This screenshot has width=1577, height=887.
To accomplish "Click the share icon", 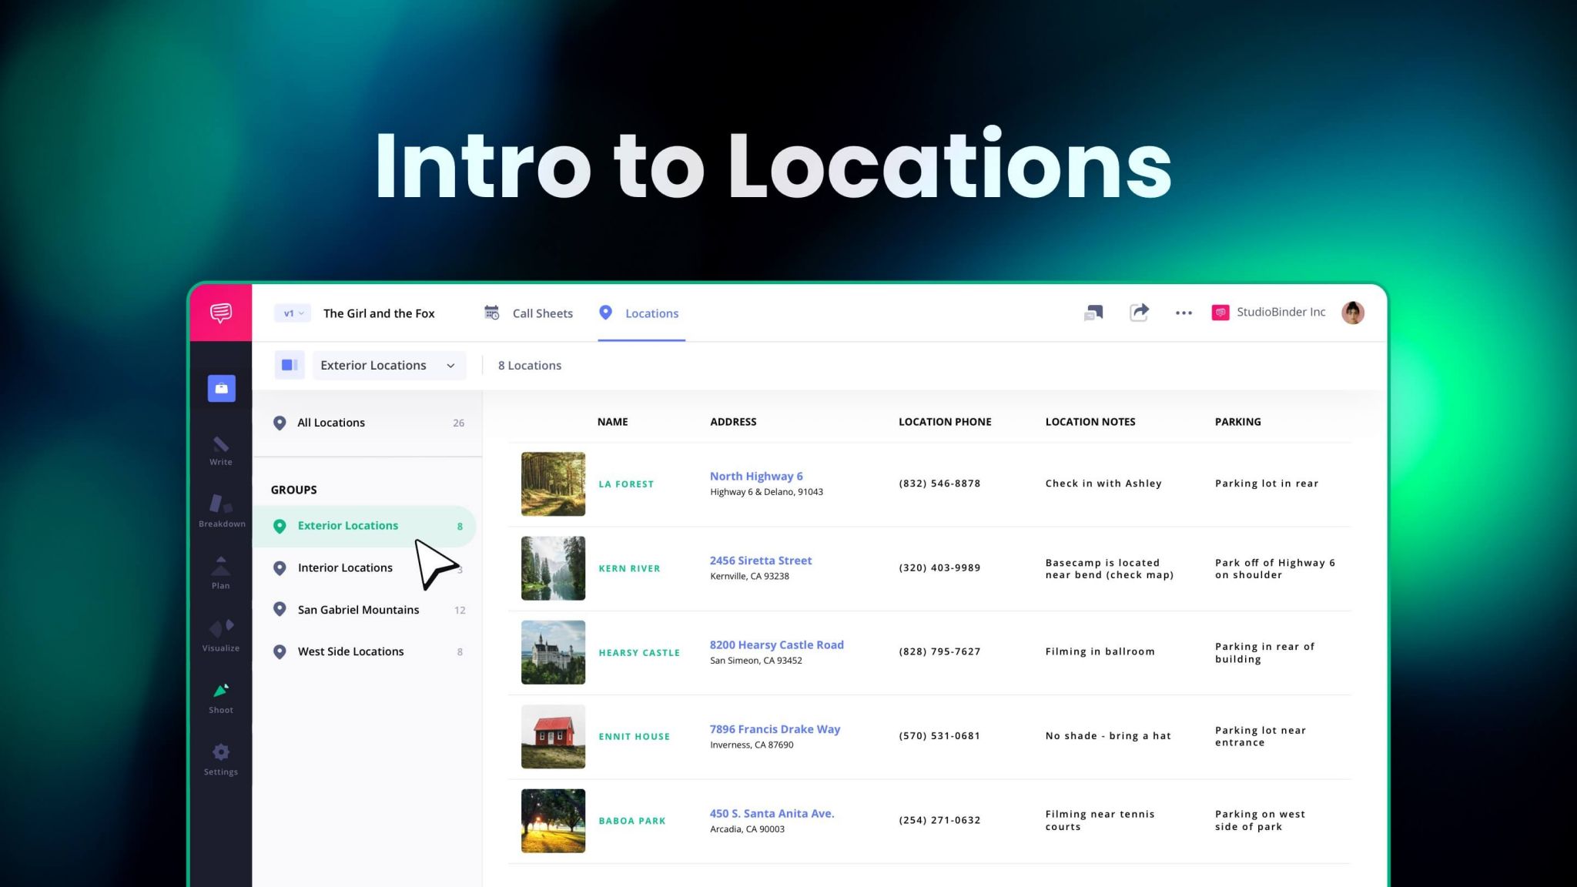I will [x=1140, y=313].
